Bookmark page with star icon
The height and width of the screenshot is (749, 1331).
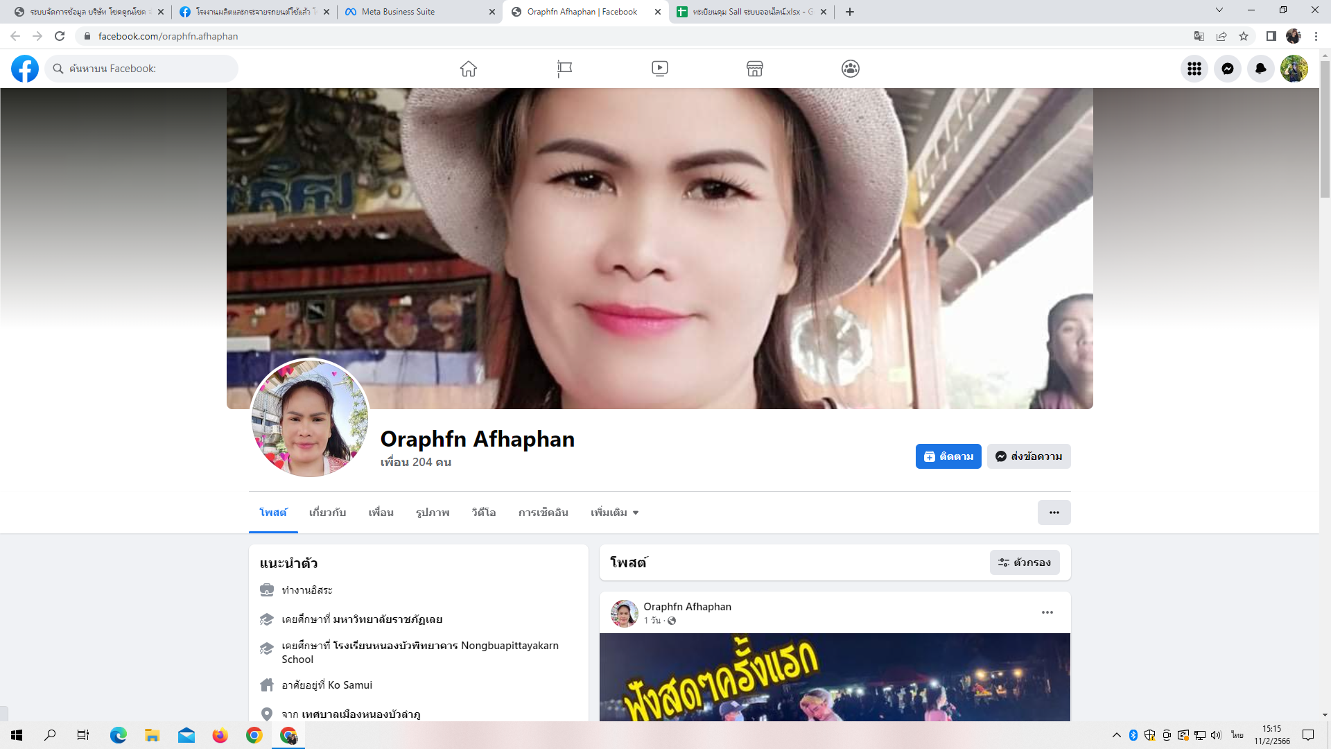(x=1244, y=36)
